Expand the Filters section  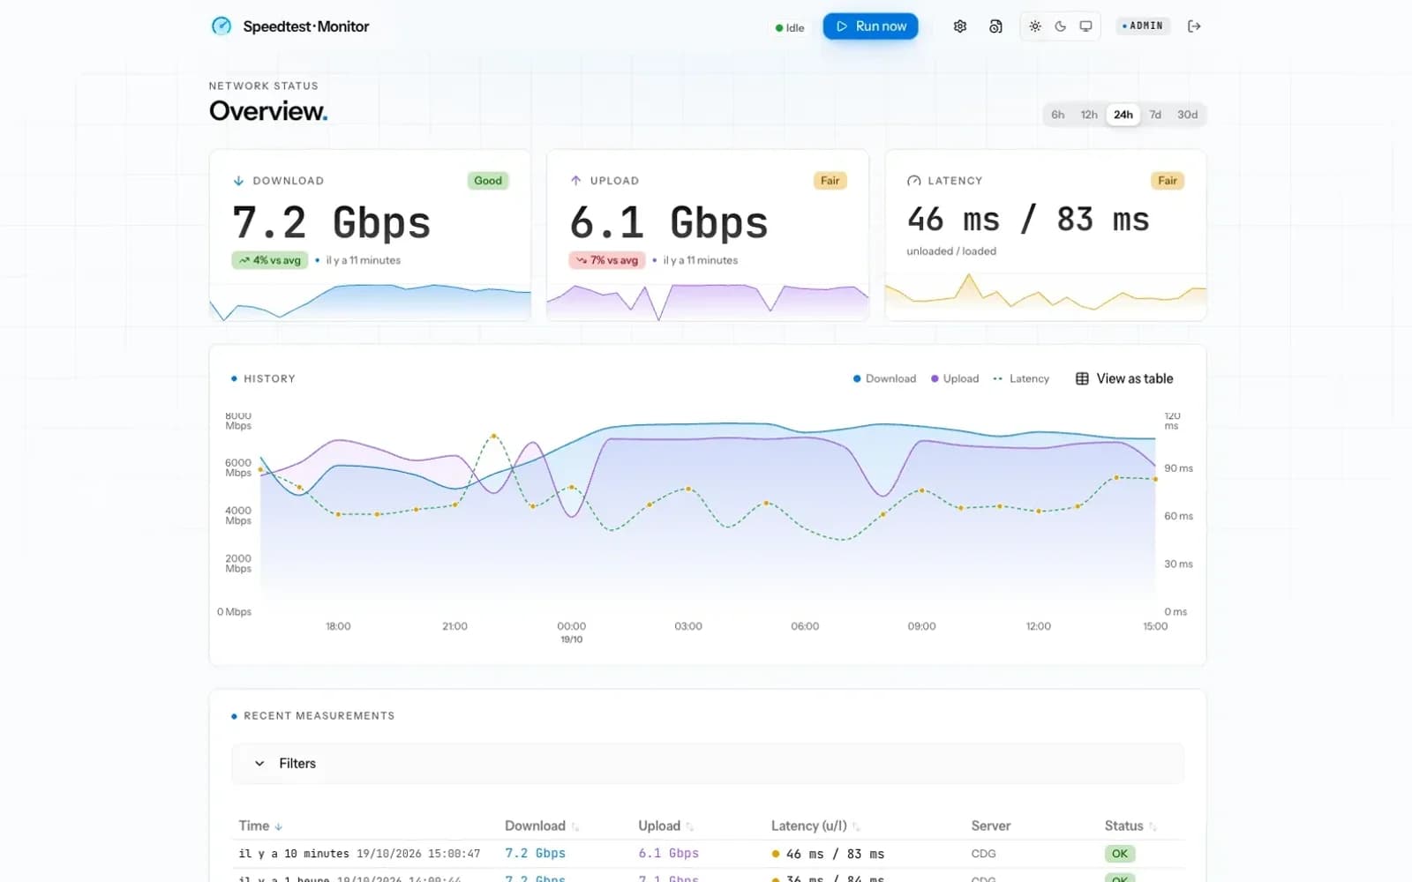(708, 764)
